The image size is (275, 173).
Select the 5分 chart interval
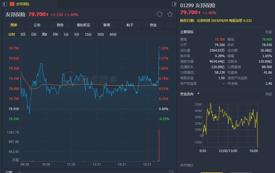[77, 34]
